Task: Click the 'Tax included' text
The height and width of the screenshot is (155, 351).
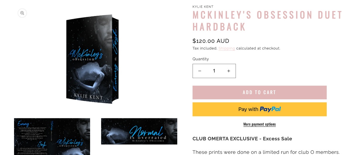Action: (x=205, y=48)
